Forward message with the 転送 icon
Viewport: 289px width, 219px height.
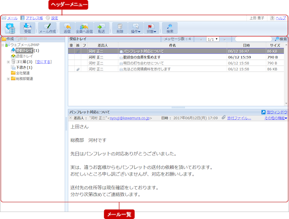pyautogui.click(x=102, y=28)
